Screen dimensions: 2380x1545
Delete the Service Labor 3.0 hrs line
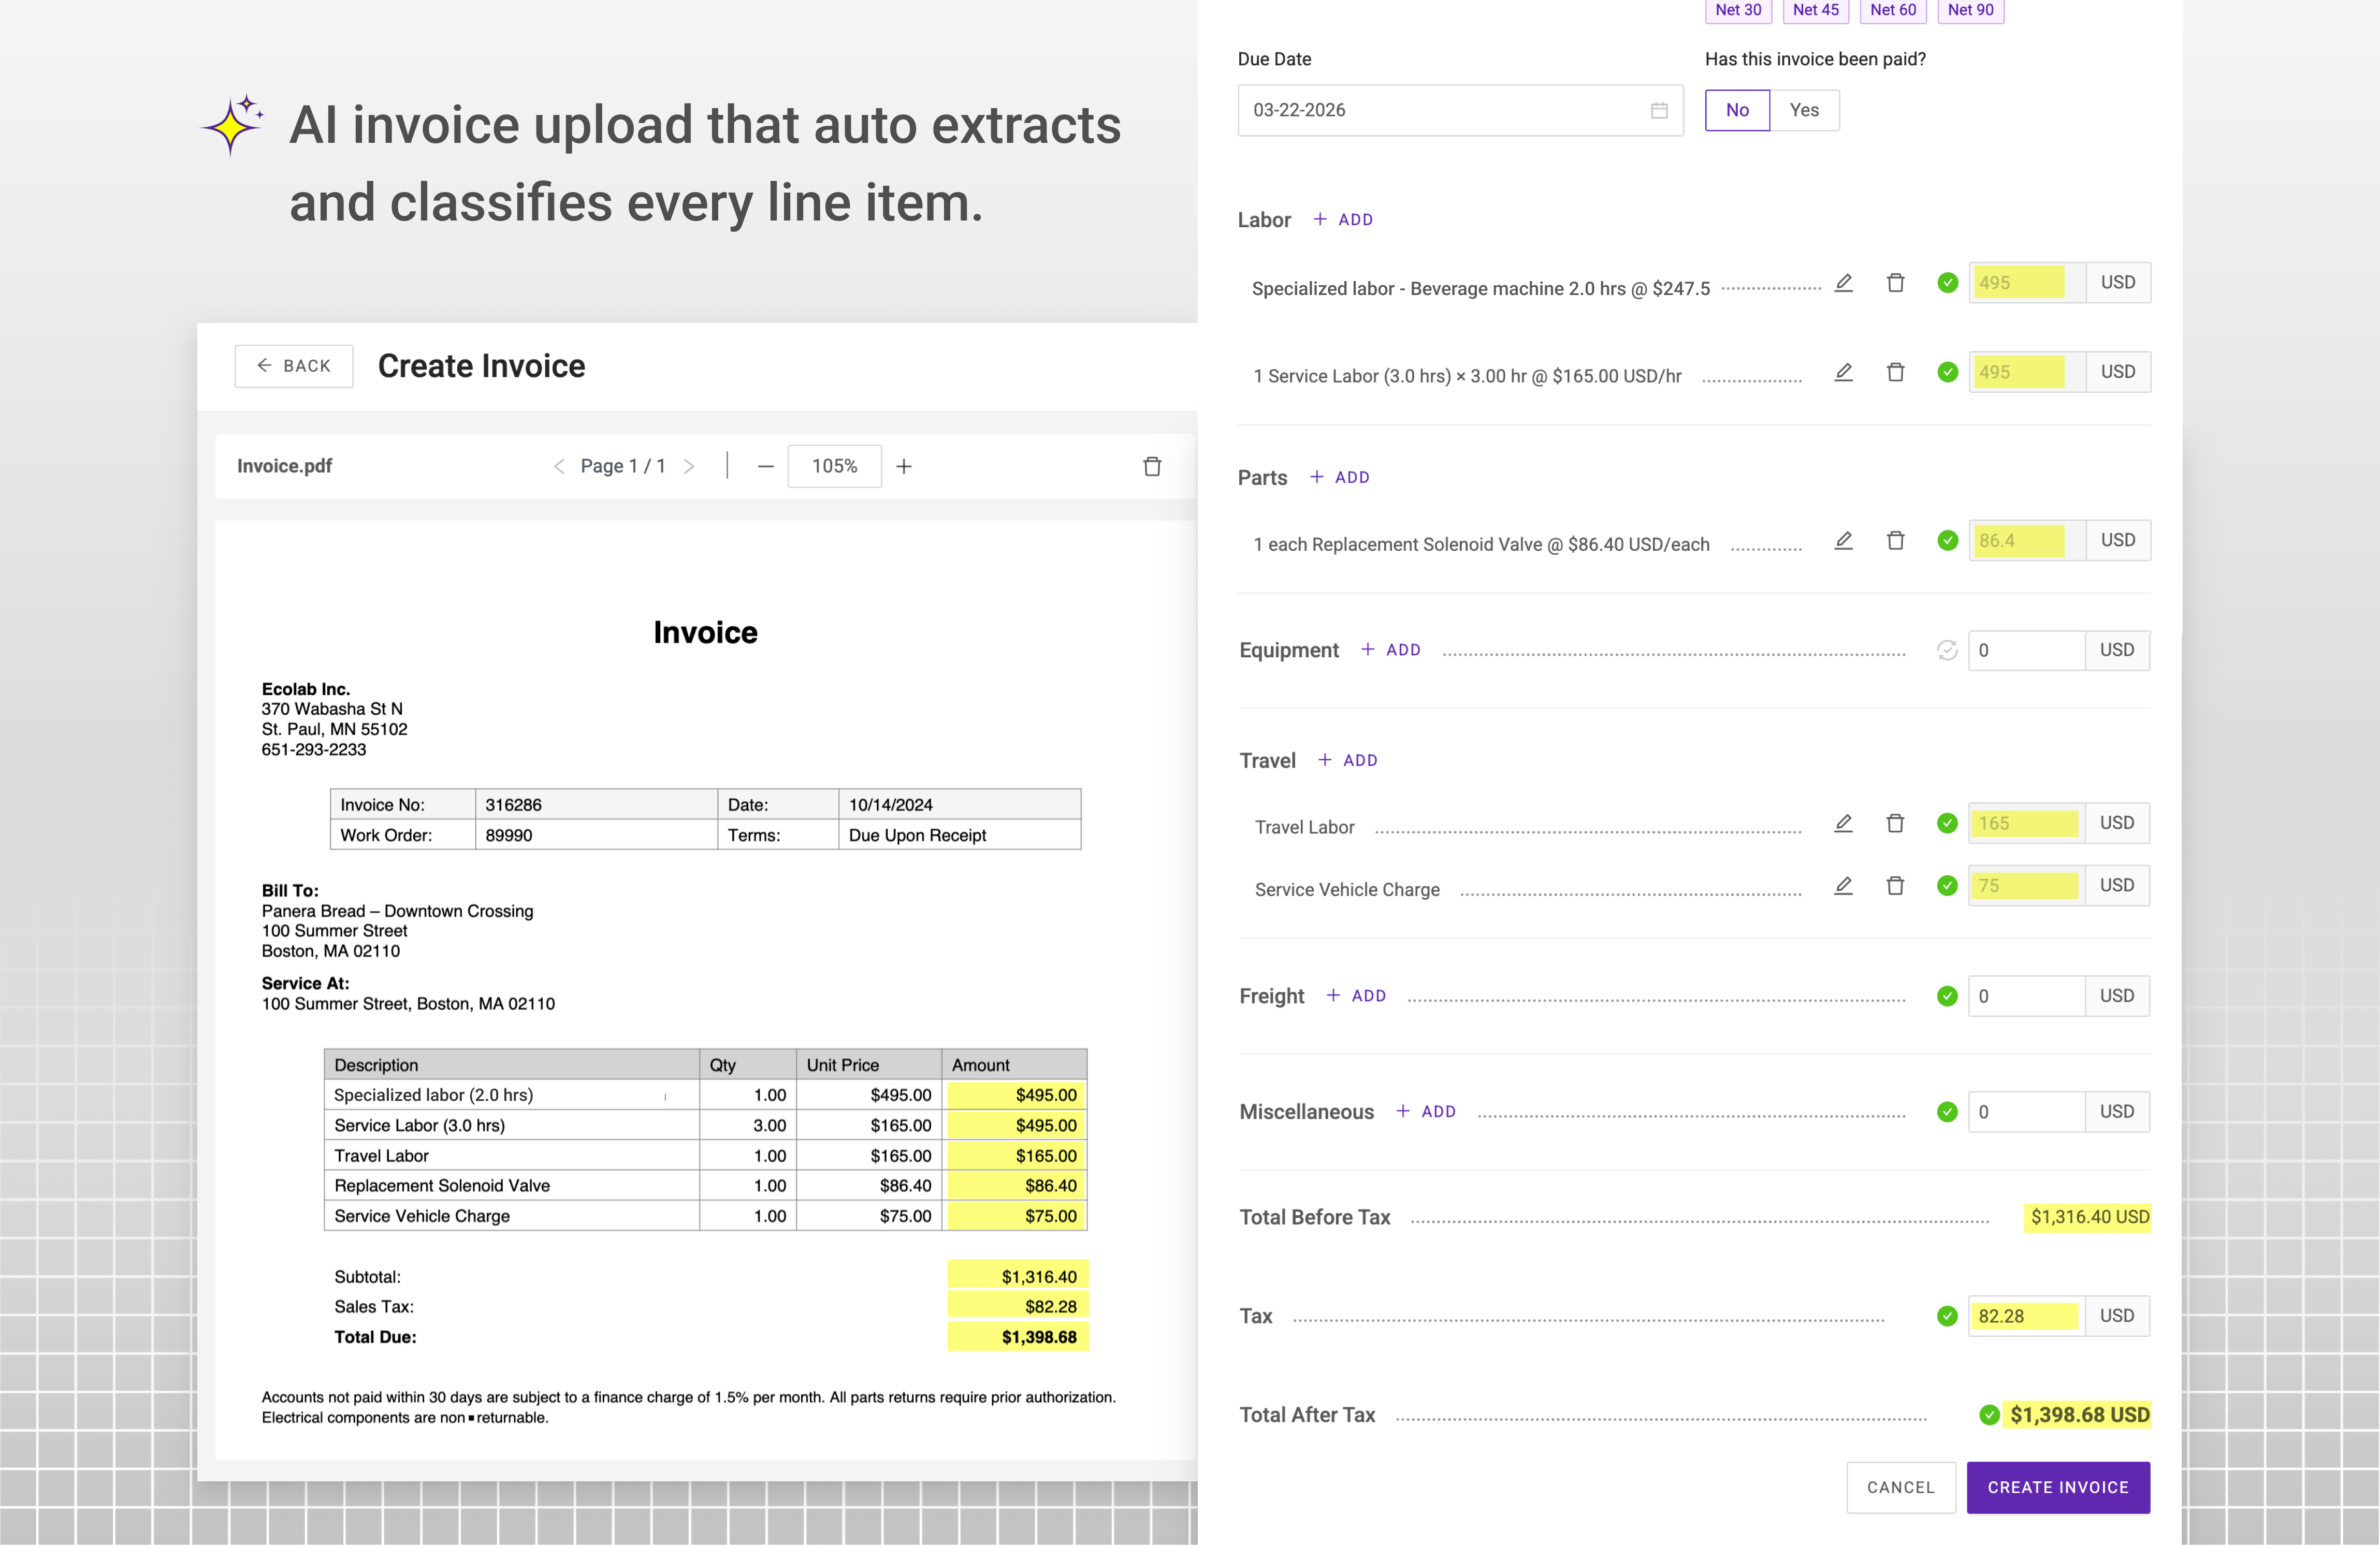(x=1895, y=372)
